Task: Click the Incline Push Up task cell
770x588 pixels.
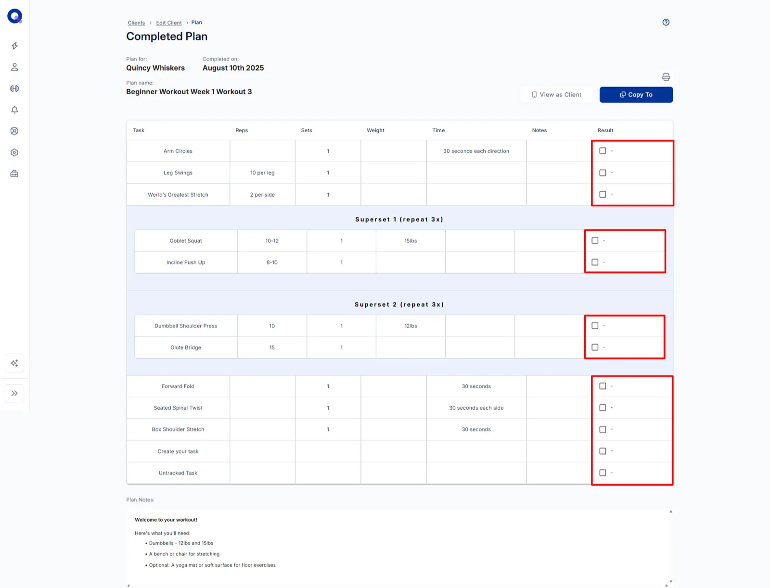Action: tap(186, 263)
